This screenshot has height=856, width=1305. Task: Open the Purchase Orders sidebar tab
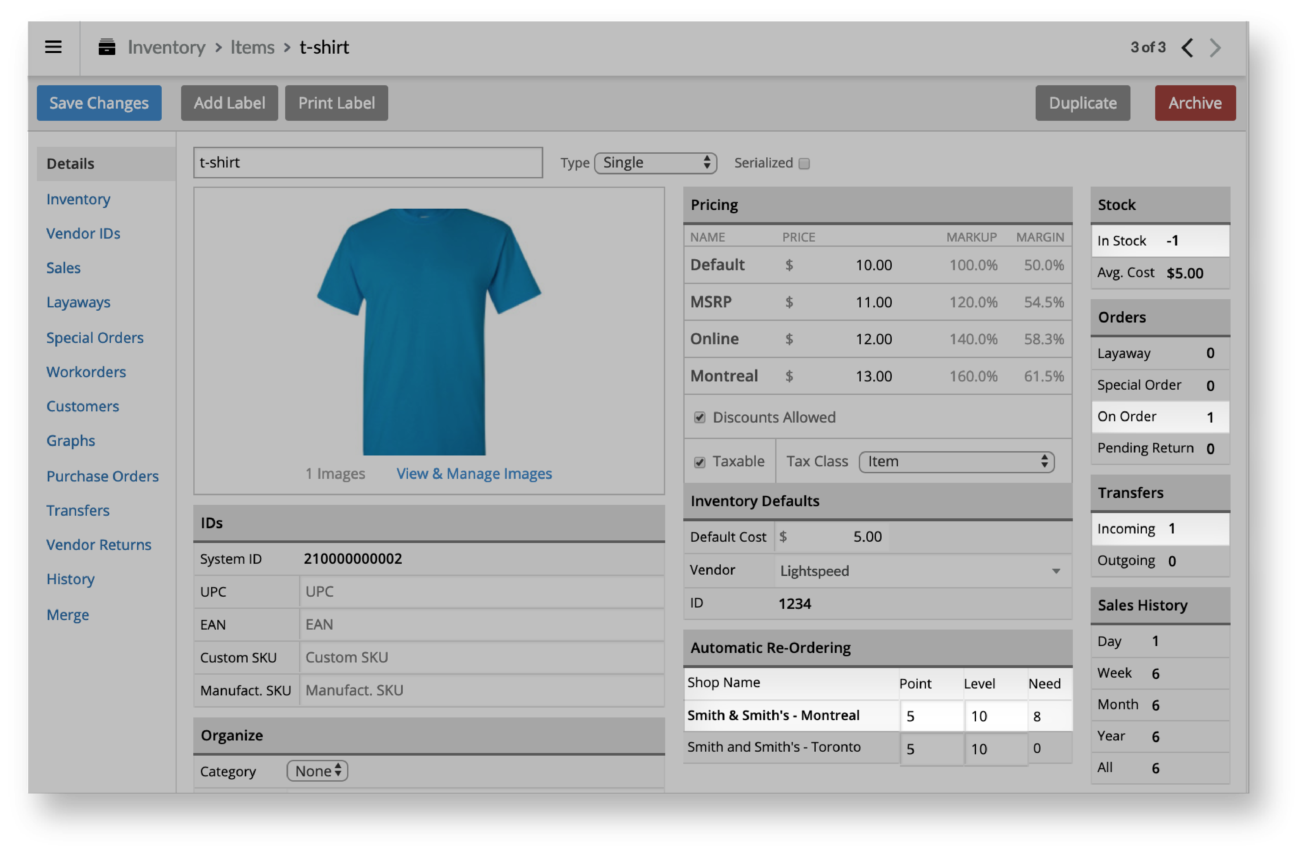[x=102, y=476]
